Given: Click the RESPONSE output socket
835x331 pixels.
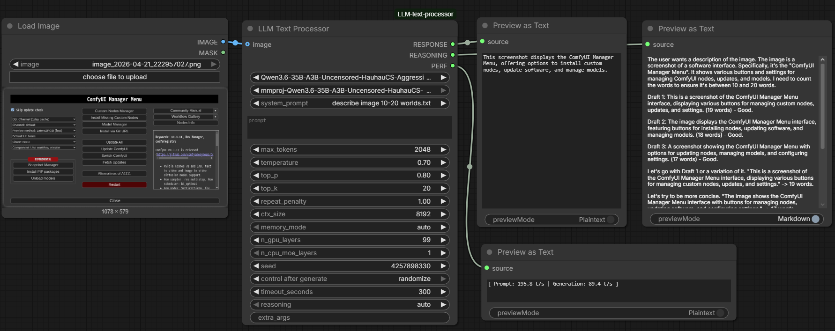Looking at the screenshot, I should tap(453, 44).
